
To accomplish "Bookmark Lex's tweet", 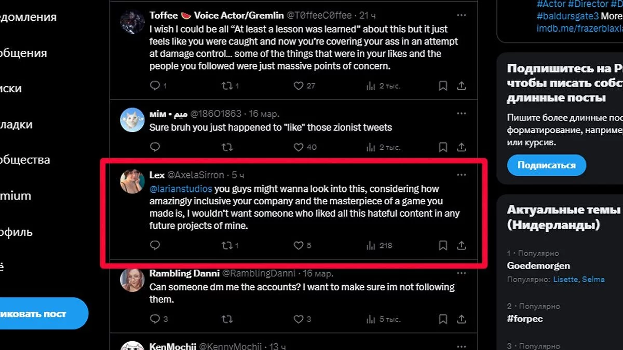I will (x=443, y=245).
